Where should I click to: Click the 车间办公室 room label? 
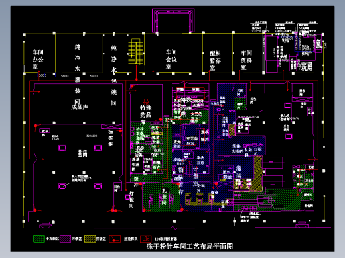tap(38, 60)
